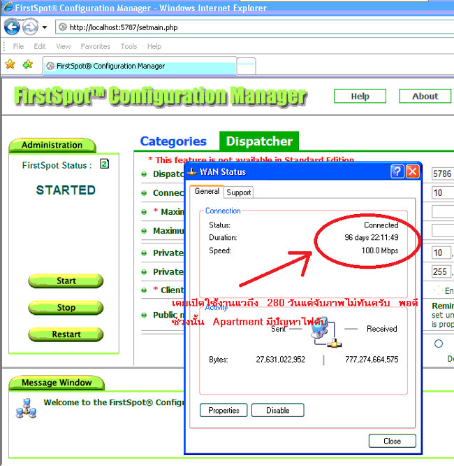Click the WAN Status help question-mark icon
The image size is (454, 466).
point(397,171)
